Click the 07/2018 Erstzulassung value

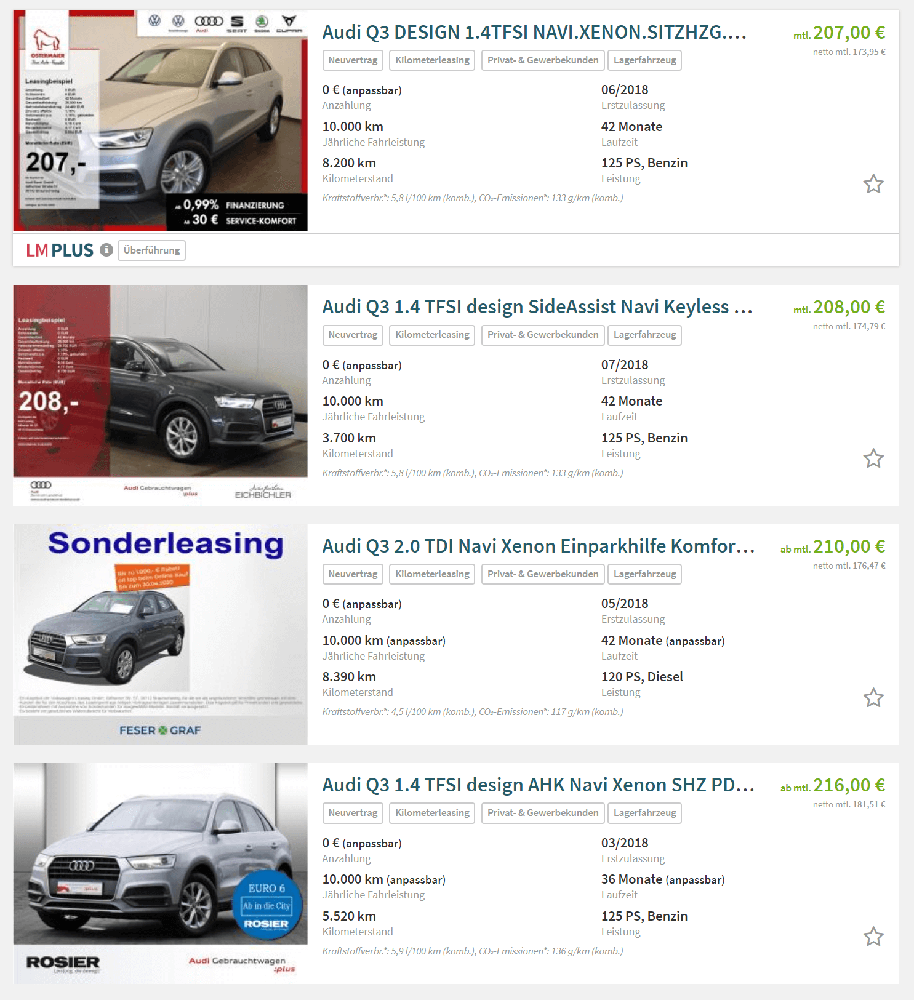625,365
